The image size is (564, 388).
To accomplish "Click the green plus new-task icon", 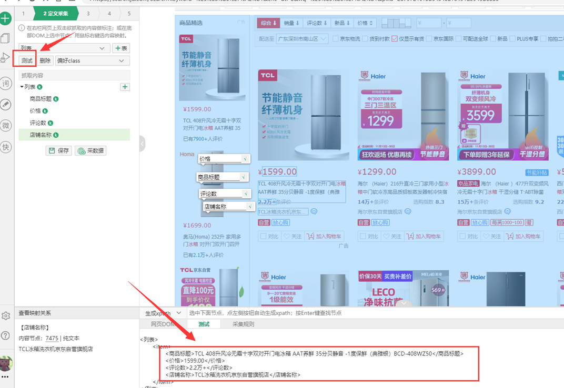I will [5, 18].
